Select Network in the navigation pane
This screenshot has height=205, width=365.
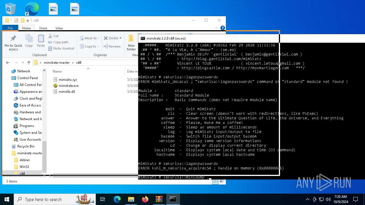(x=24, y=71)
